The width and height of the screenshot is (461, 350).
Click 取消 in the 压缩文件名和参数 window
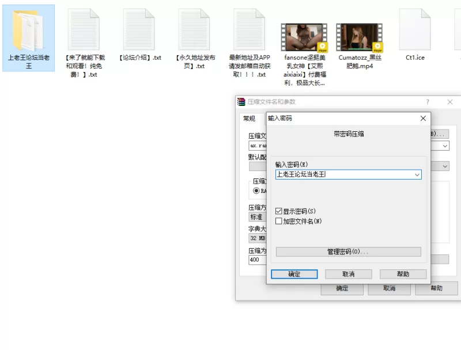click(x=390, y=288)
